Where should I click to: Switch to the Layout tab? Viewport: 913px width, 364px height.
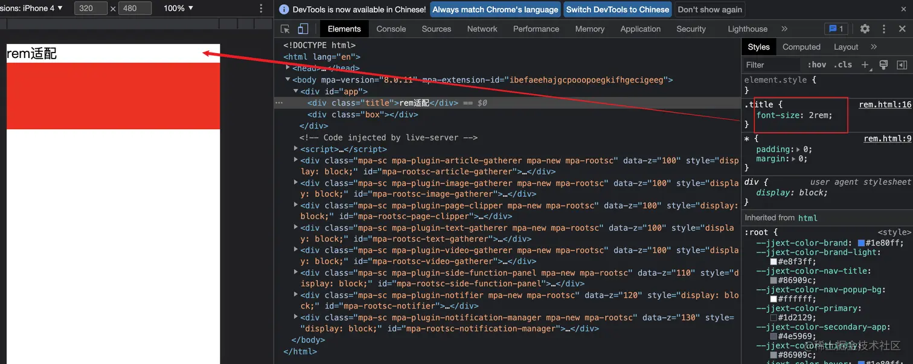coord(846,47)
